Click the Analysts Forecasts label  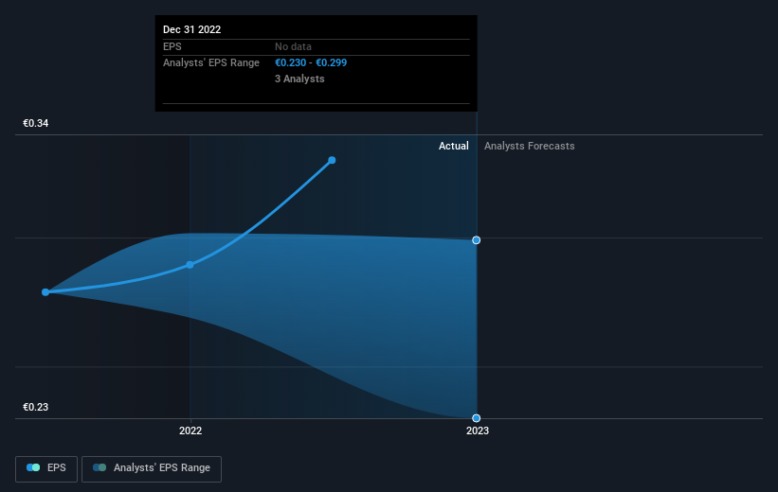pos(530,146)
